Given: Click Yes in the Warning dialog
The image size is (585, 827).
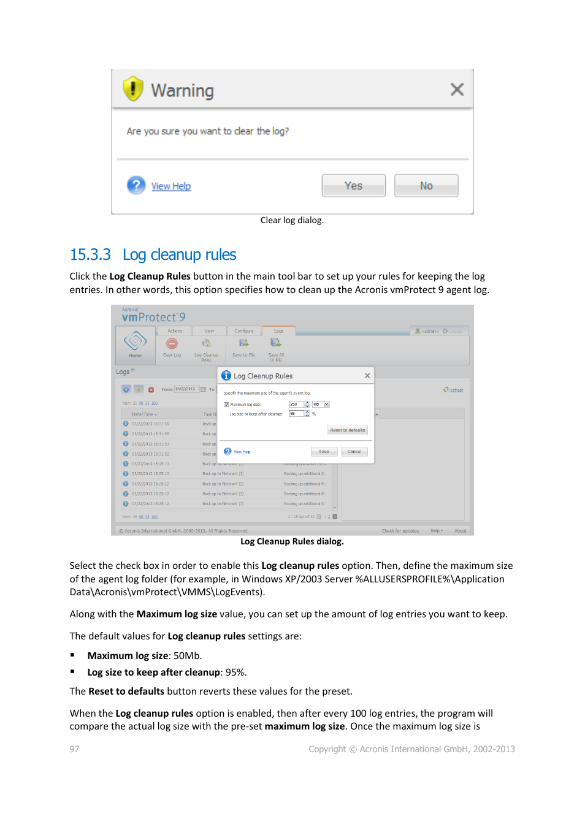Looking at the screenshot, I should tap(353, 186).
